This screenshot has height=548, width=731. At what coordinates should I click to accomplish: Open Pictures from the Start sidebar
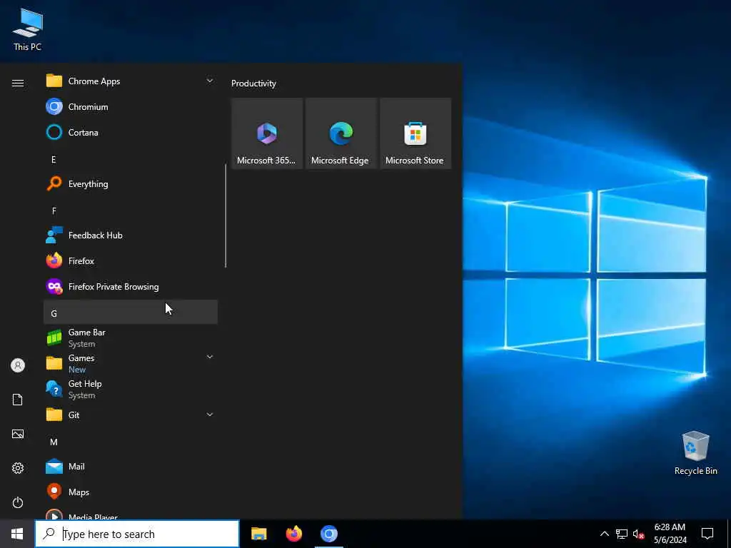pyautogui.click(x=18, y=434)
